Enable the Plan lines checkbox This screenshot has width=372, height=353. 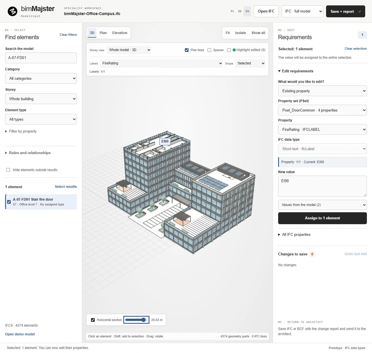(187, 50)
